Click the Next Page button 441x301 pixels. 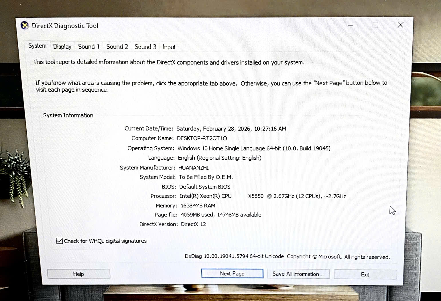[x=232, y=273]
